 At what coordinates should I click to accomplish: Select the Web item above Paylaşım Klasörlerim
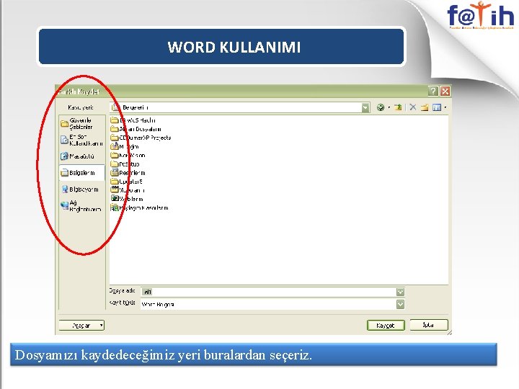(127, 199)
